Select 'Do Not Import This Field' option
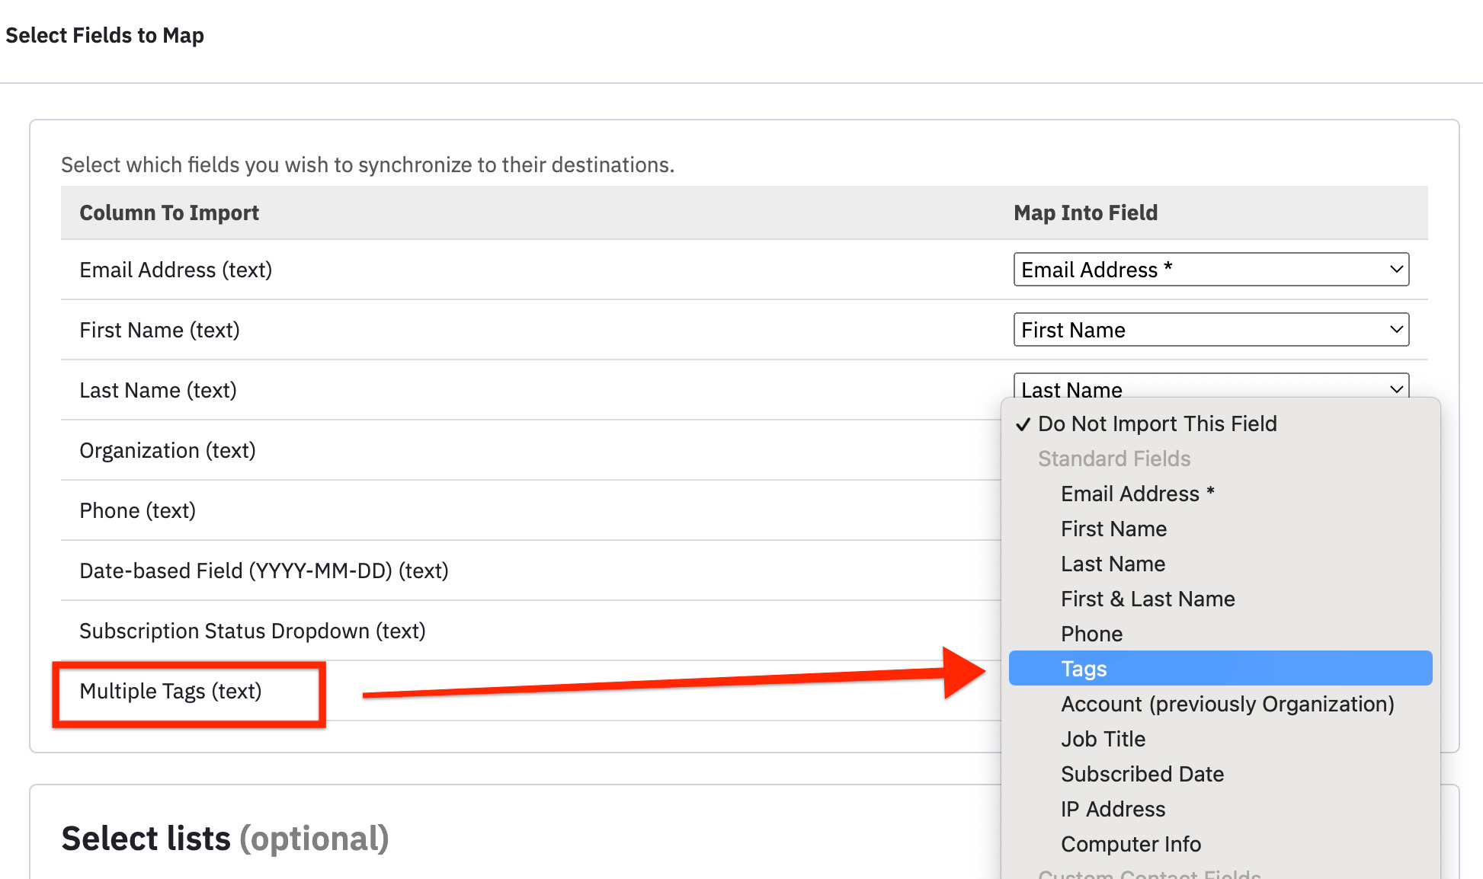The image size is (1483, 879). (1157, 424)
